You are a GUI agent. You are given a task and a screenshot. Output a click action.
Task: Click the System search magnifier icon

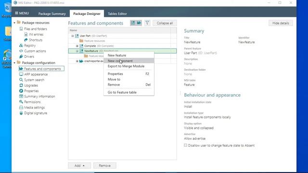pos(21,80)
